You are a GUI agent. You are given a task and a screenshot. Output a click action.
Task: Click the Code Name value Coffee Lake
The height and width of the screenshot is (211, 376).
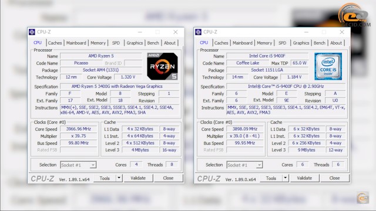tap(247, 63)
